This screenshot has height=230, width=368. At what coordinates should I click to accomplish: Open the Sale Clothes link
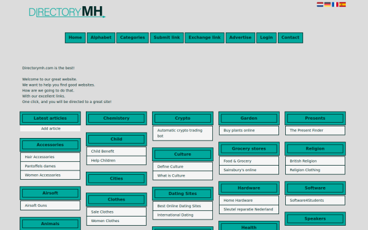click(117, 212)
